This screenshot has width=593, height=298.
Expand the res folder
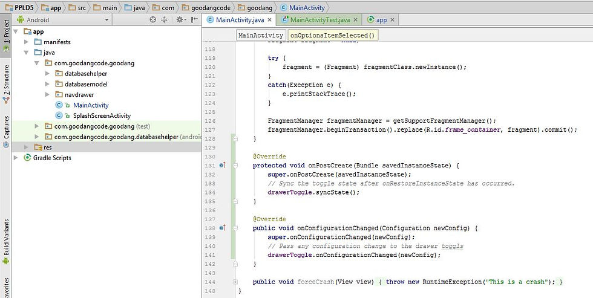(26, 147)
